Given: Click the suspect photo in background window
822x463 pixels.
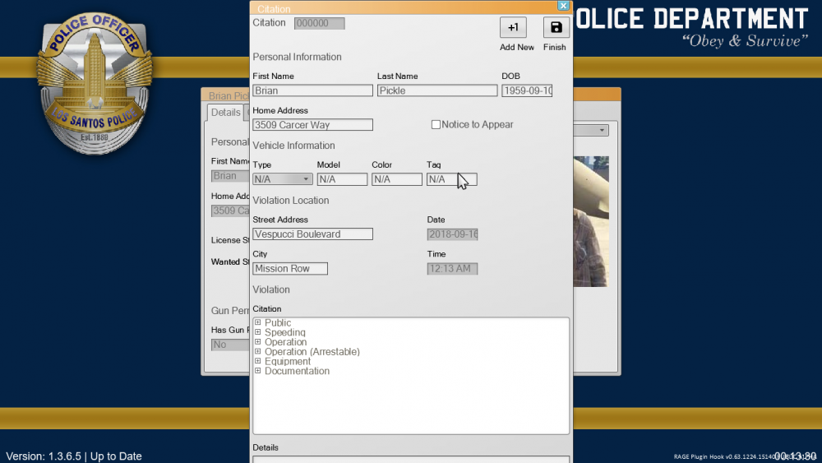Looking at the screenshot, I should click(591, 221).
